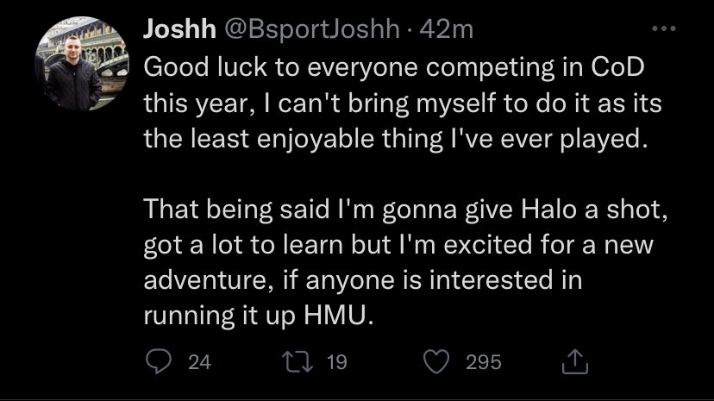This screenshot has height=401, width=714.
Task: Open the @BsportJoshh handle link
Action: (314, 30)
